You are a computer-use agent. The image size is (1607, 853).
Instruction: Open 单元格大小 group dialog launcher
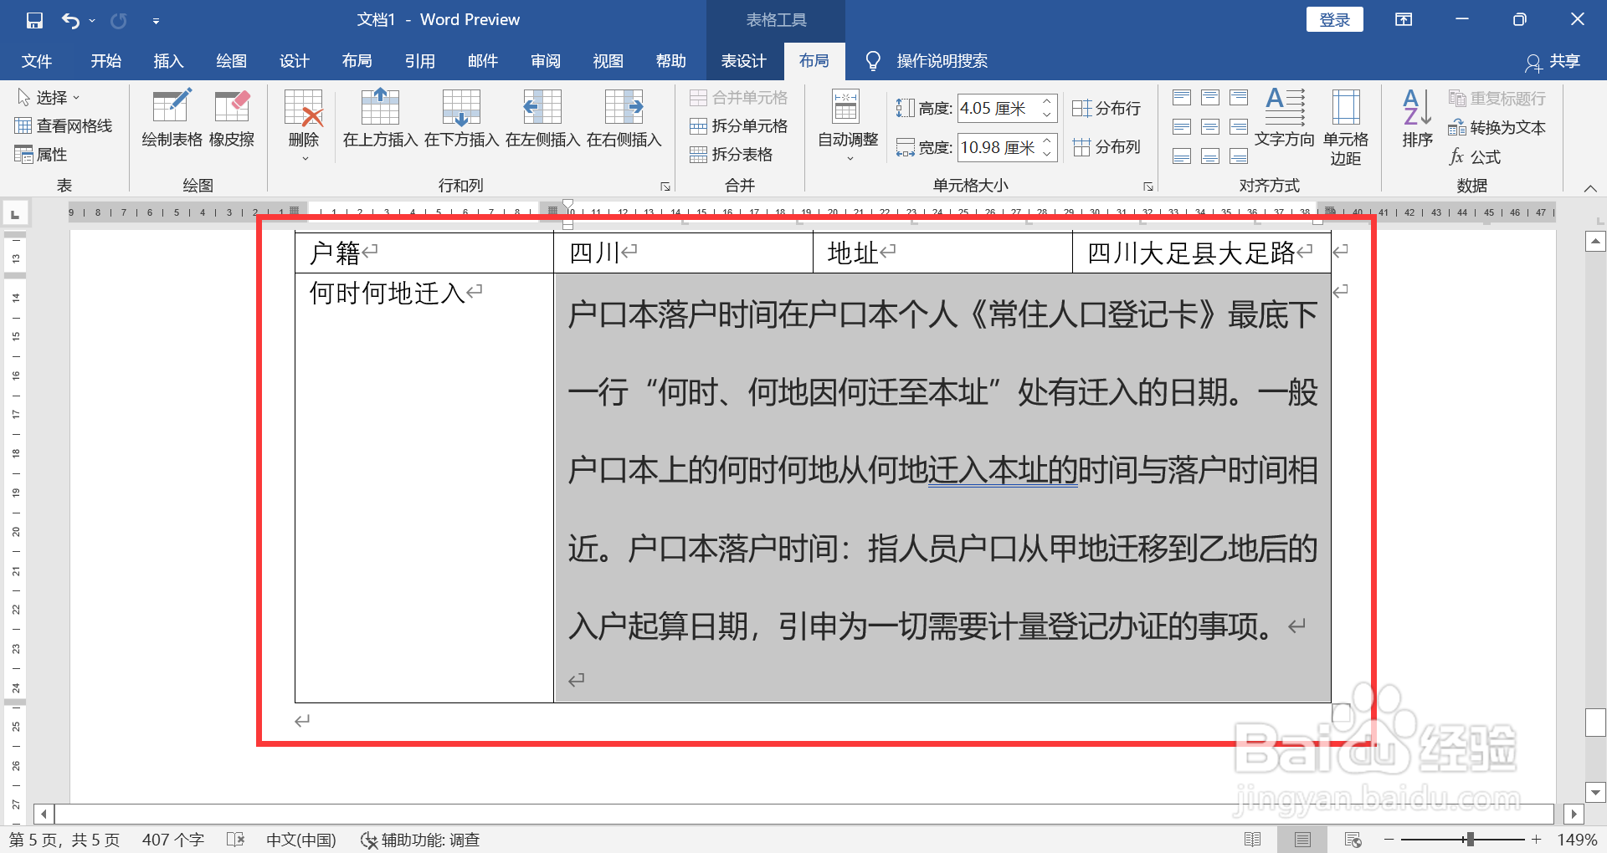tap(1148, 186)
